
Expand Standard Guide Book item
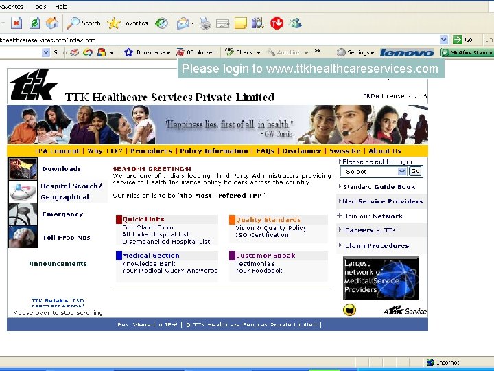[x=377, y=187]
